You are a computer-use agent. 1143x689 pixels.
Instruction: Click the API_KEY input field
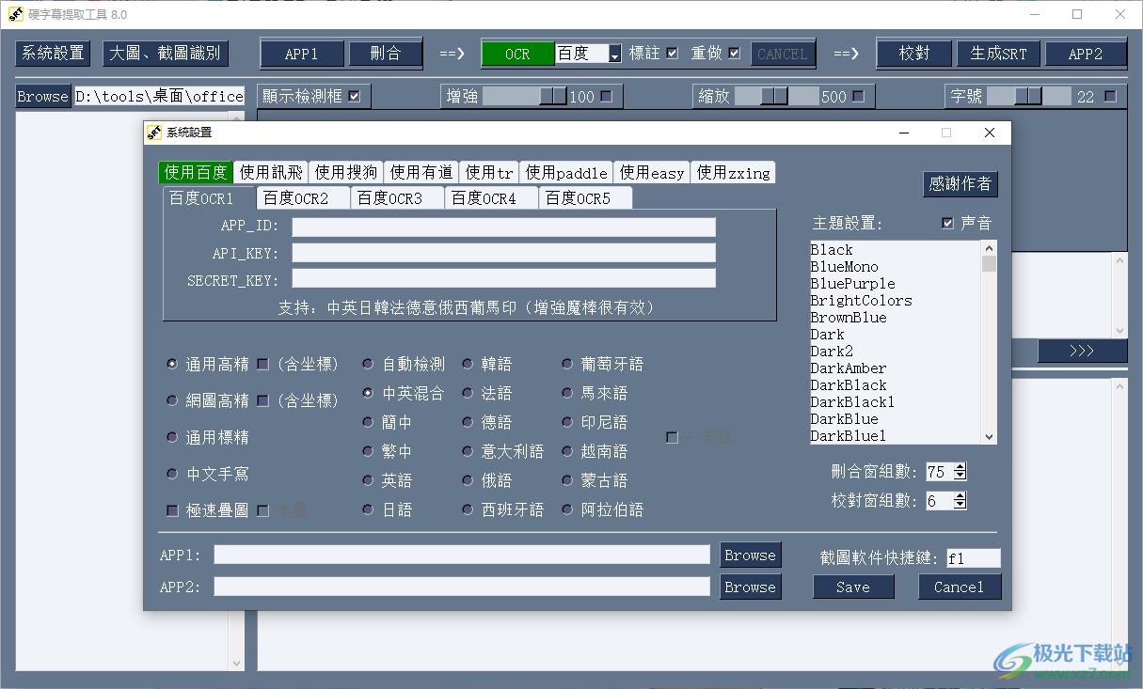503,253
